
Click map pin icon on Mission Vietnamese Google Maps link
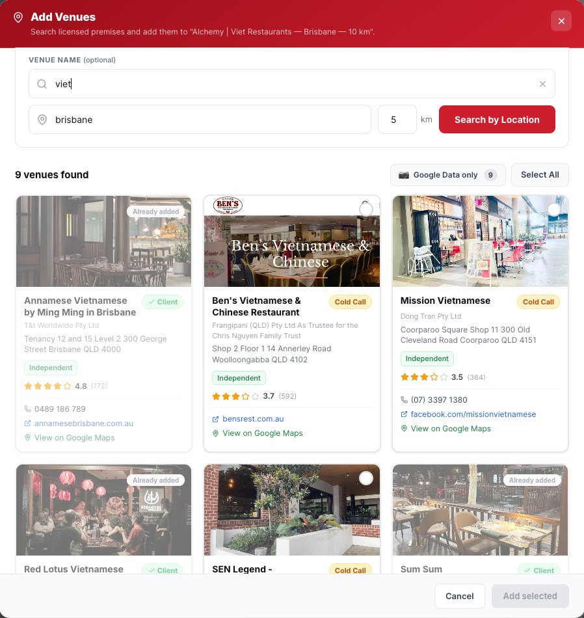(404, 429)
